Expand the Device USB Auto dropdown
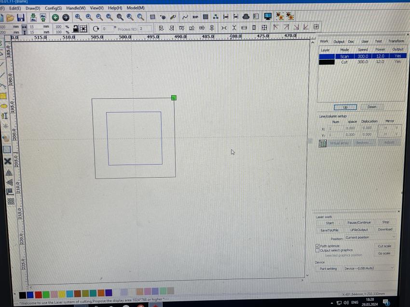 pyautogui.click(x=369, y=269)
